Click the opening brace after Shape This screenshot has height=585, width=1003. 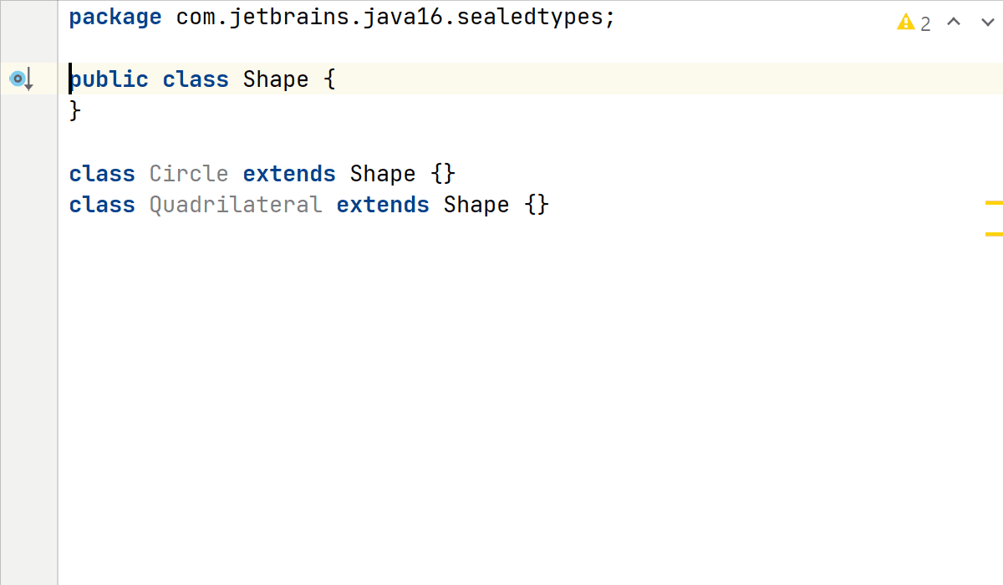[329, 79]
